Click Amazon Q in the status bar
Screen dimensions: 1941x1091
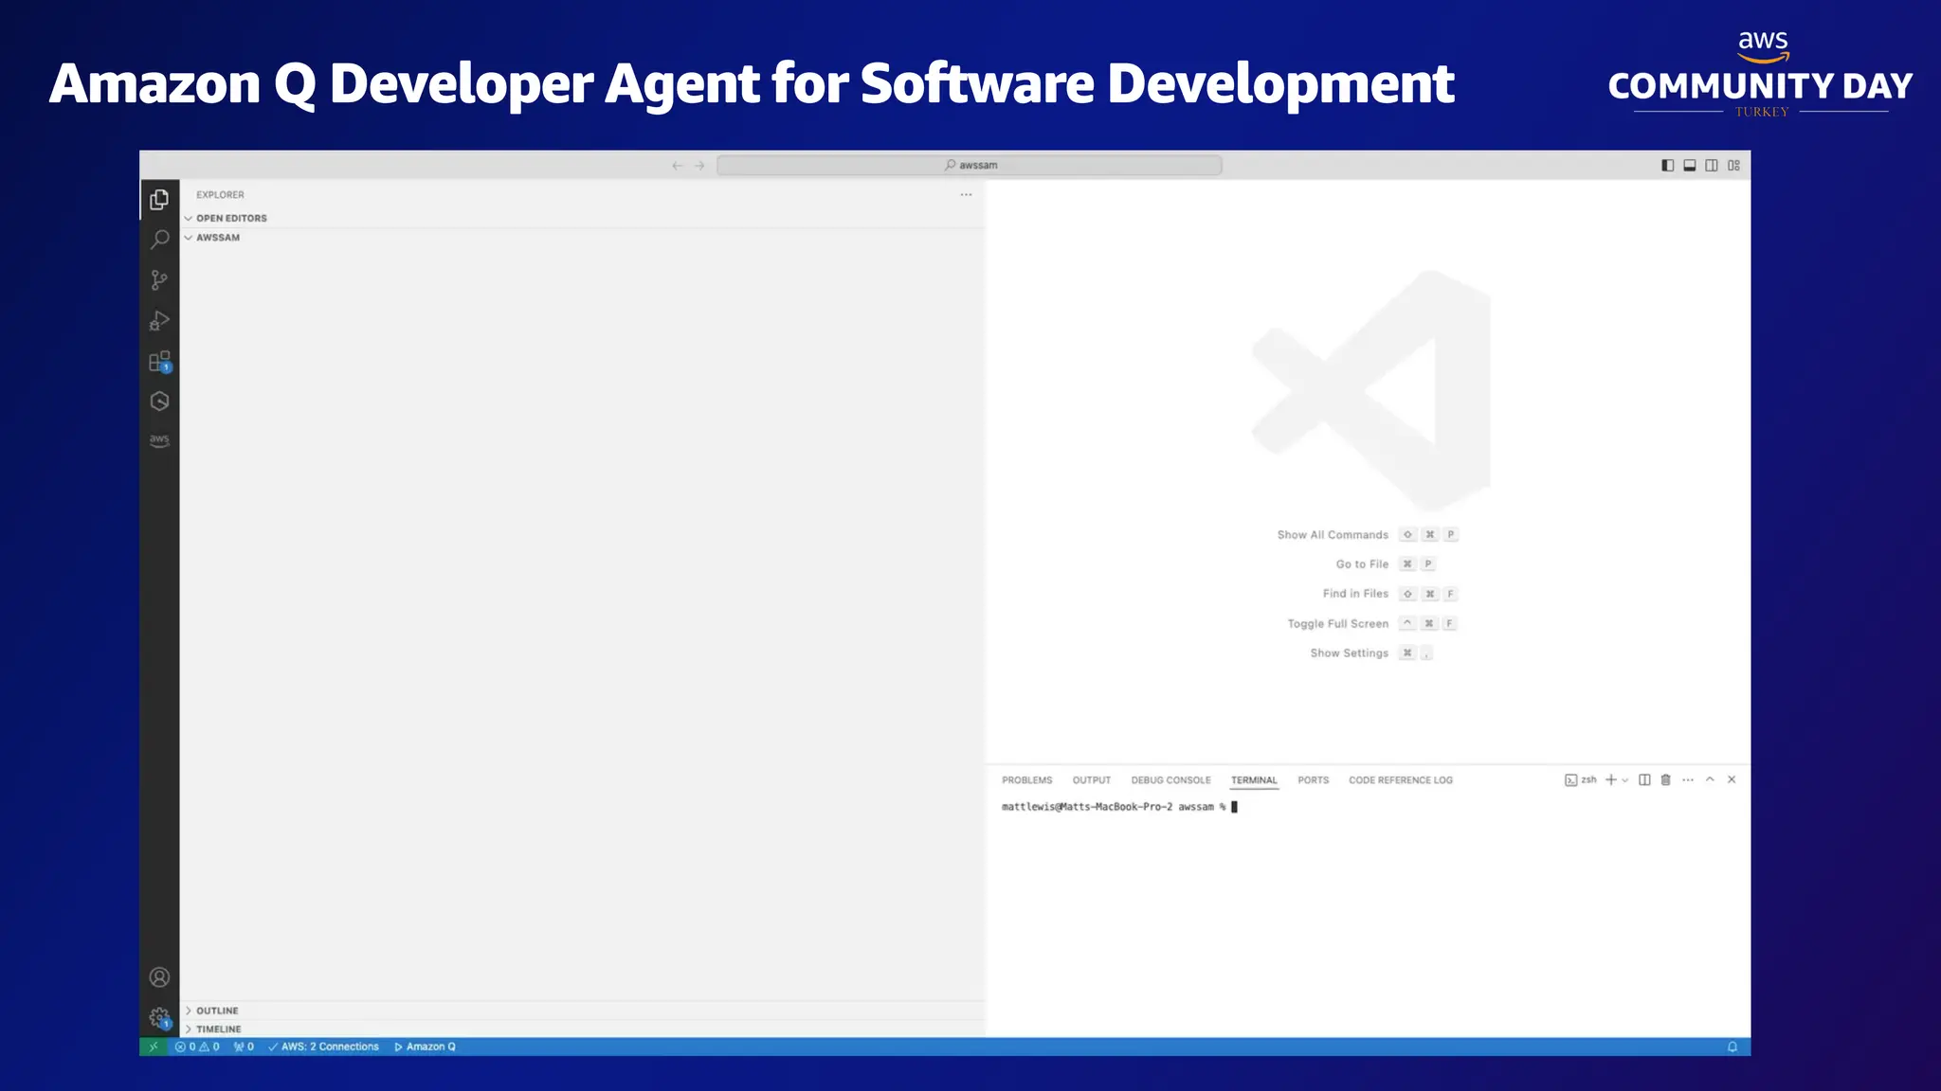(425, 1046)
